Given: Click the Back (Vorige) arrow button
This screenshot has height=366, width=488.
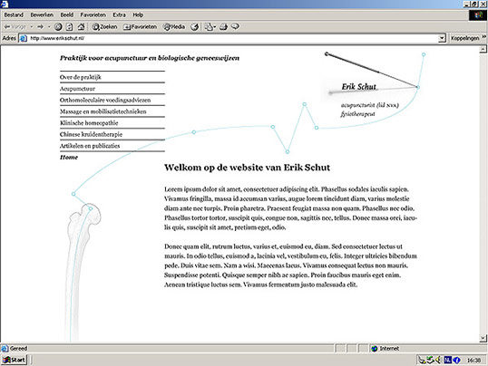Looking at the screenshot, I should (x=15, y=27).
